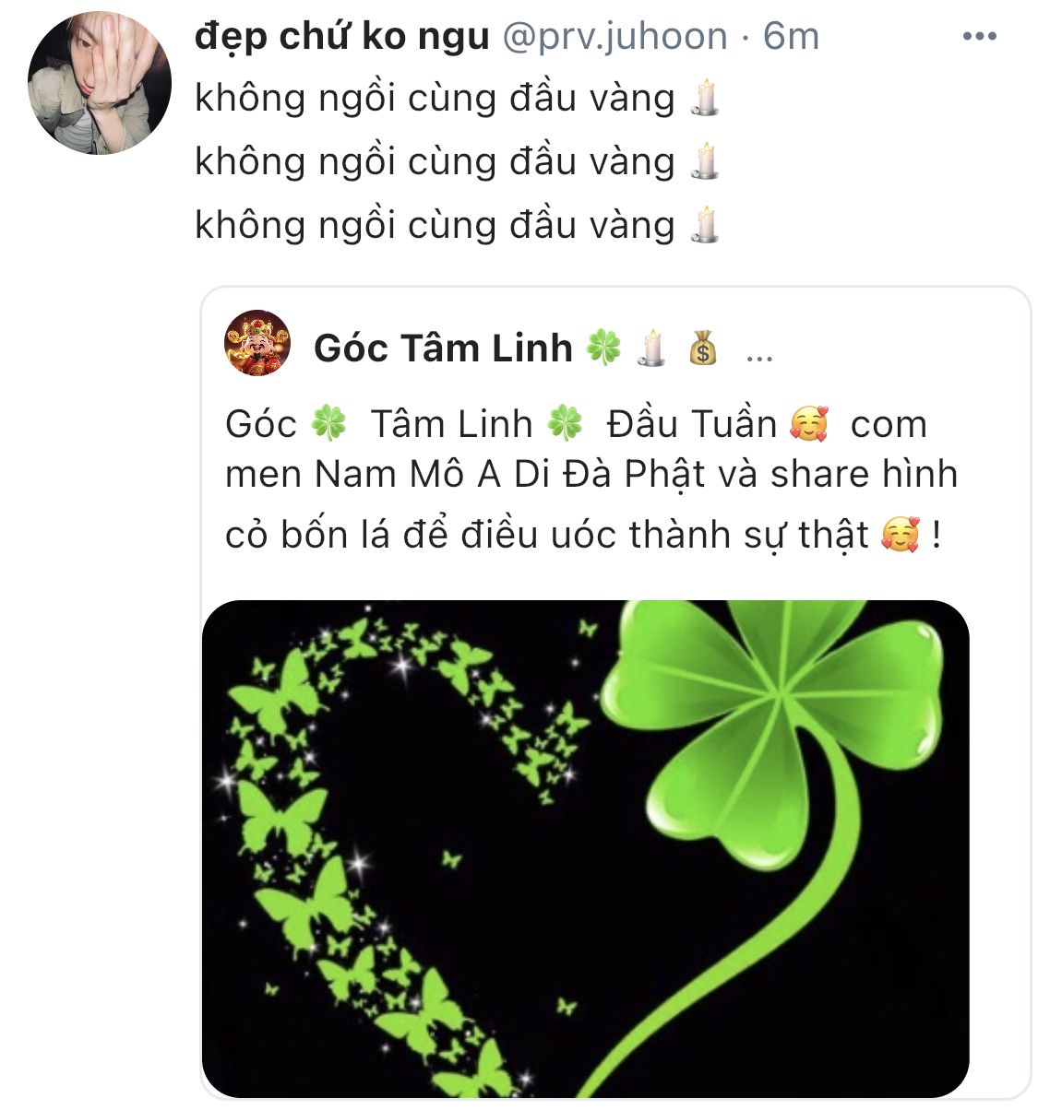Image resolution: width=1038 pixels, height=1110 pixels.
Task: Click the Góc Tâm Linh account avatar
Action: click(x=257, y=344)
